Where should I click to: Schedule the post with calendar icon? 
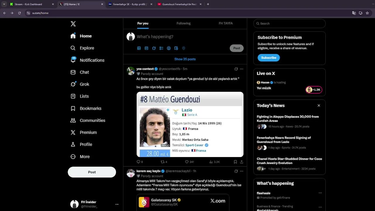click(176, 48)
